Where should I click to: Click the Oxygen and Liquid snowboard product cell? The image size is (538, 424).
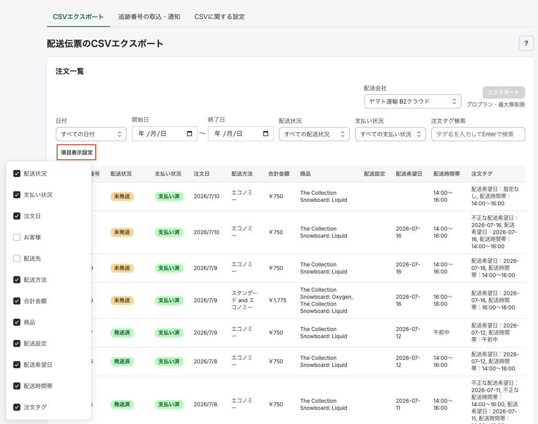(326, 301)
